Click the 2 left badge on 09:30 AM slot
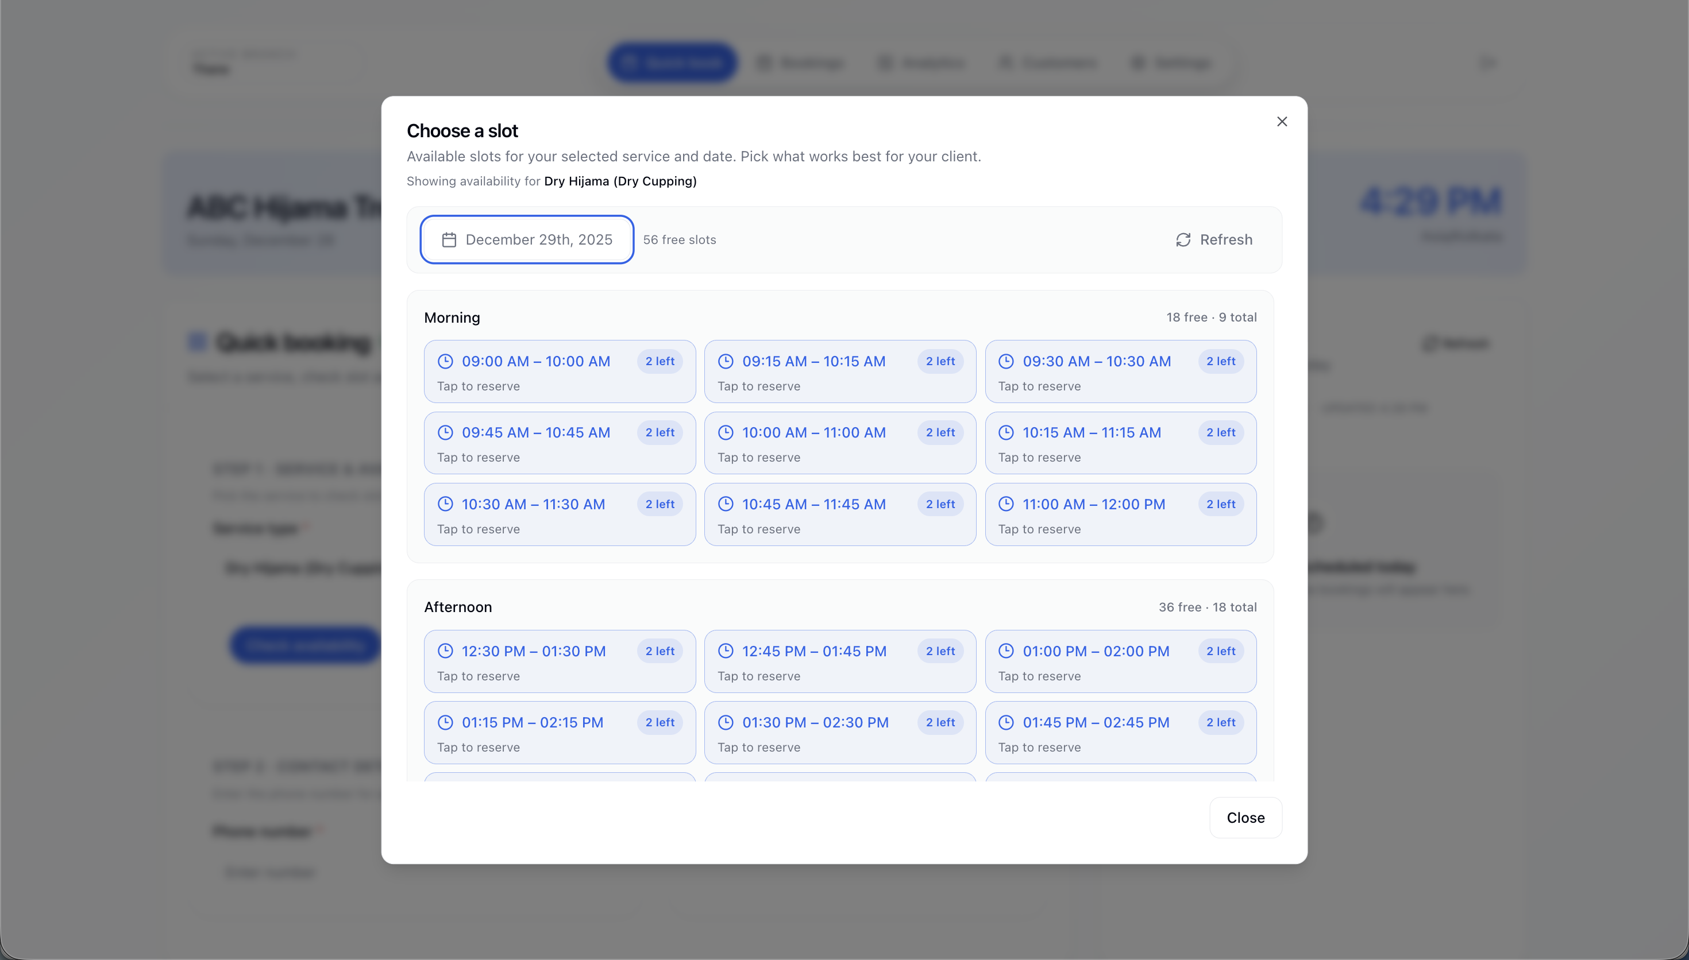1689x960 pixels. [1220, 361]
